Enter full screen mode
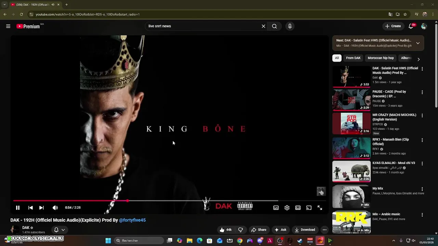This screenshot has width=438, height=246. (x=320, y=208)
